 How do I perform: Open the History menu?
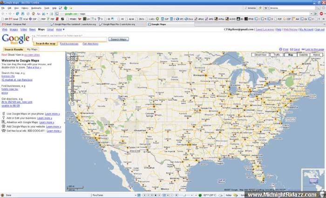click(x=25, y=8)
